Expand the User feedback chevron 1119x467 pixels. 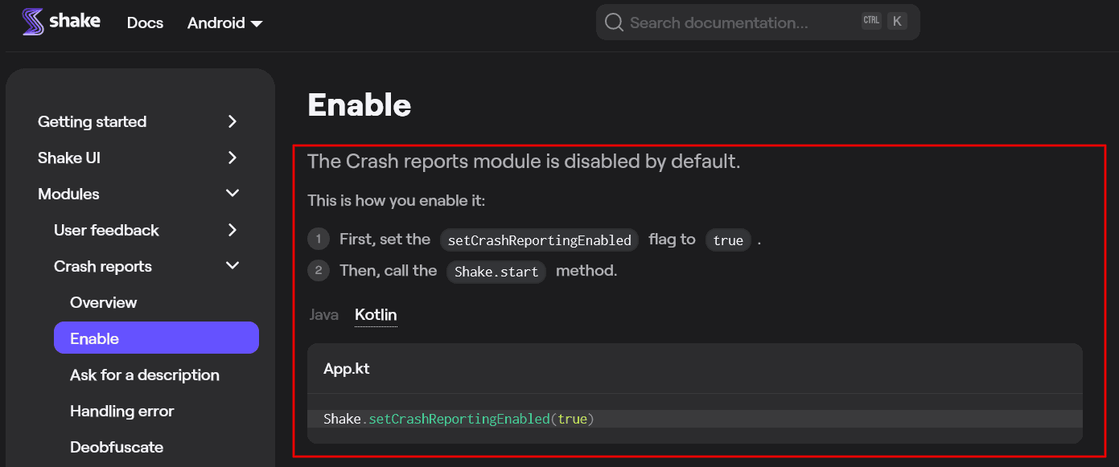pyautogui.click(x=232, y=230)
